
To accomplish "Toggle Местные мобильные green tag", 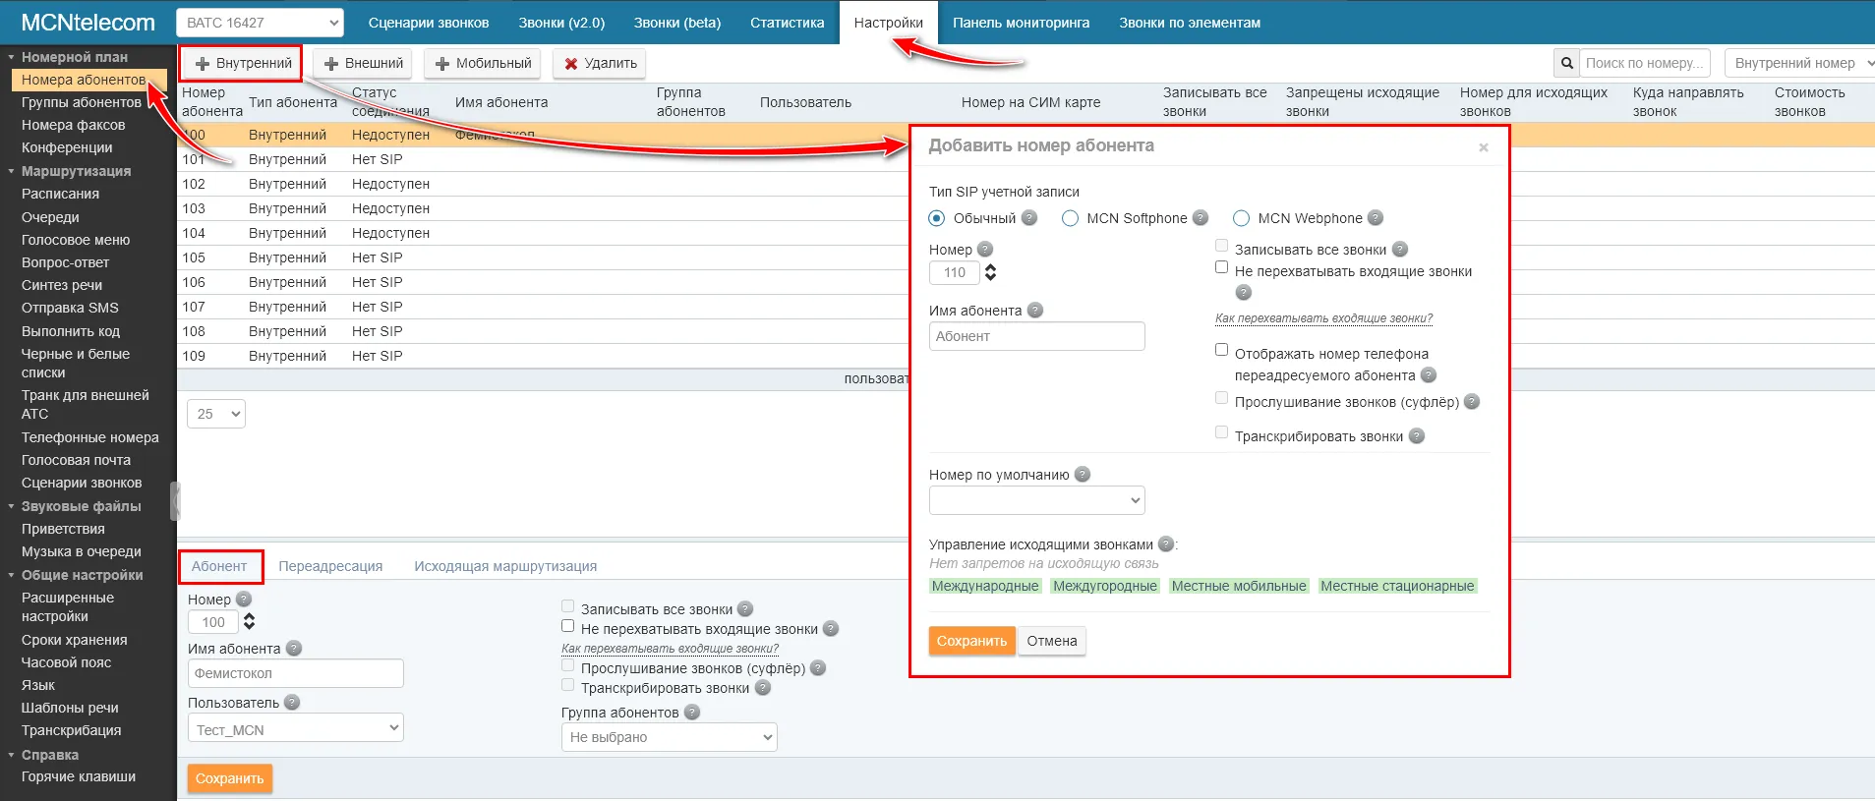I will [1239, 586].
